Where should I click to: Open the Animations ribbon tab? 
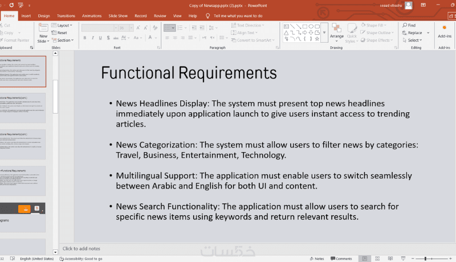[92, 16]
